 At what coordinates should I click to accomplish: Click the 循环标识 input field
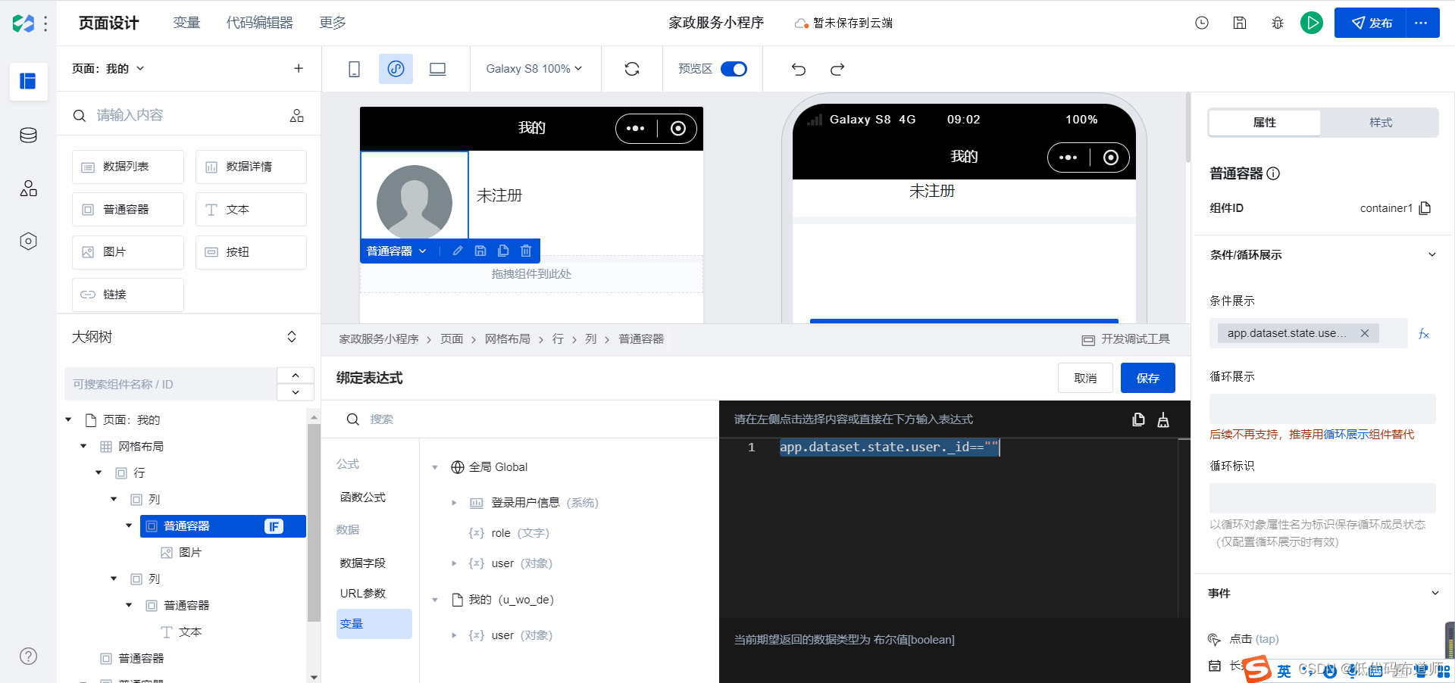(1322, 498)
